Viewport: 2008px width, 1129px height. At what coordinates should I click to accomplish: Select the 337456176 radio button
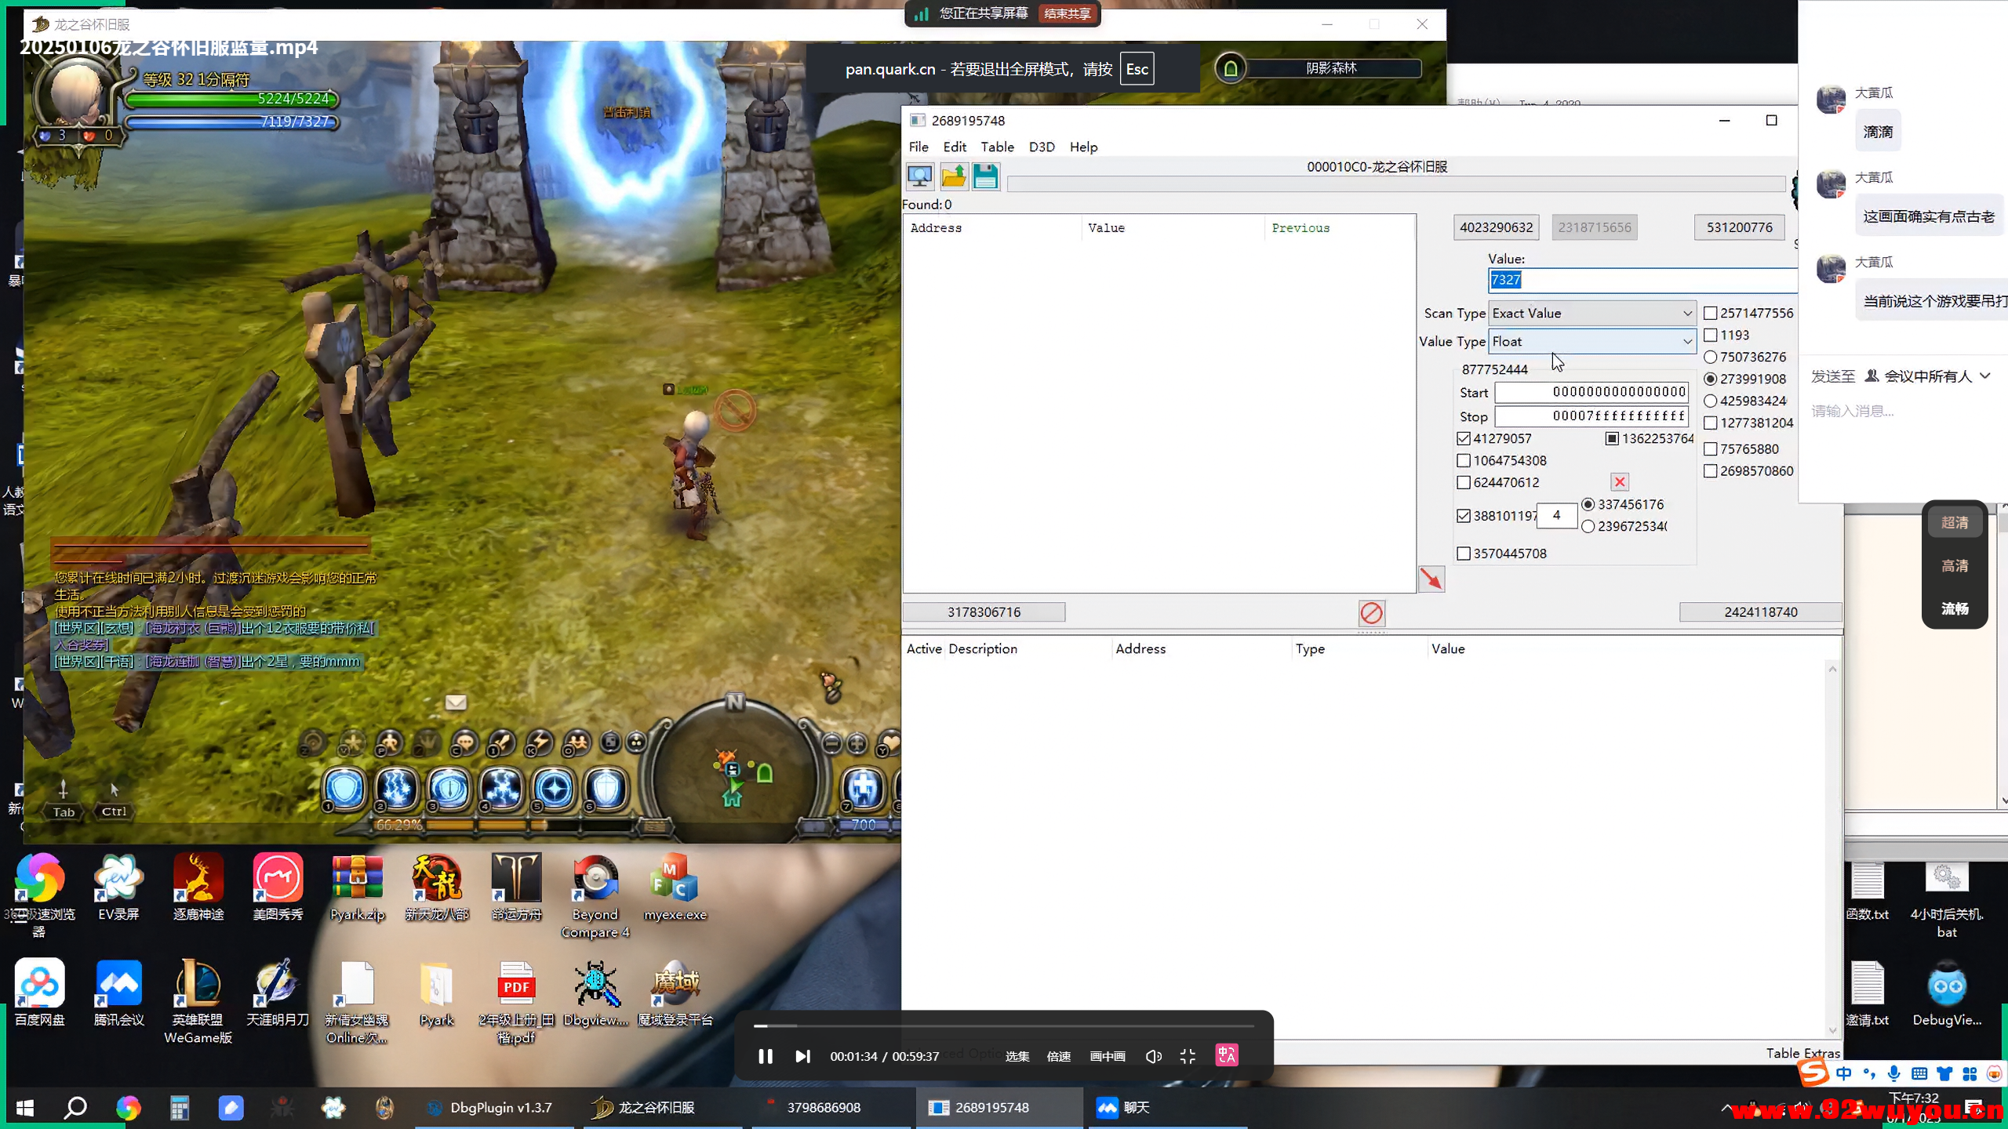1588,504
